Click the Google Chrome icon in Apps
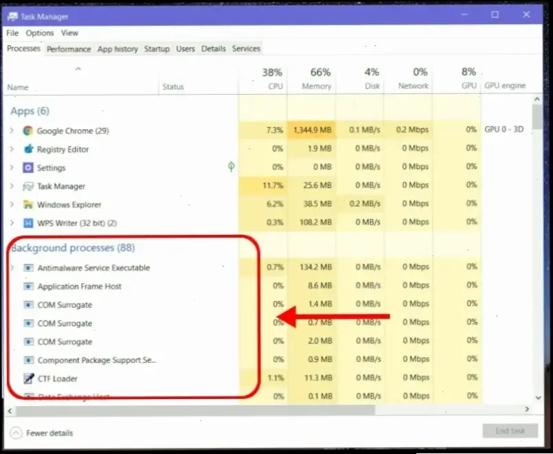 pyautogui.click(x=28, y=130)
